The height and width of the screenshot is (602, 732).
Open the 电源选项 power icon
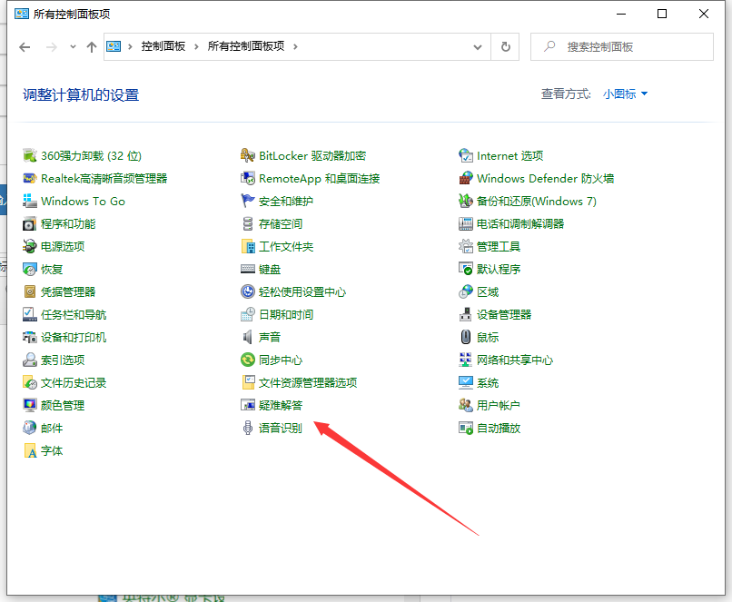pyautogui.click(x=30, y=246)
